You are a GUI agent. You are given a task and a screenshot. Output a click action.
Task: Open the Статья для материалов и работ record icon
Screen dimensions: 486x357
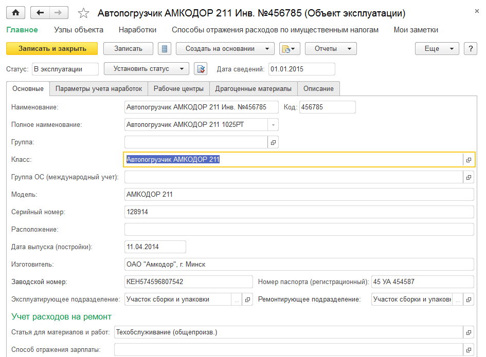pos(469,333)
